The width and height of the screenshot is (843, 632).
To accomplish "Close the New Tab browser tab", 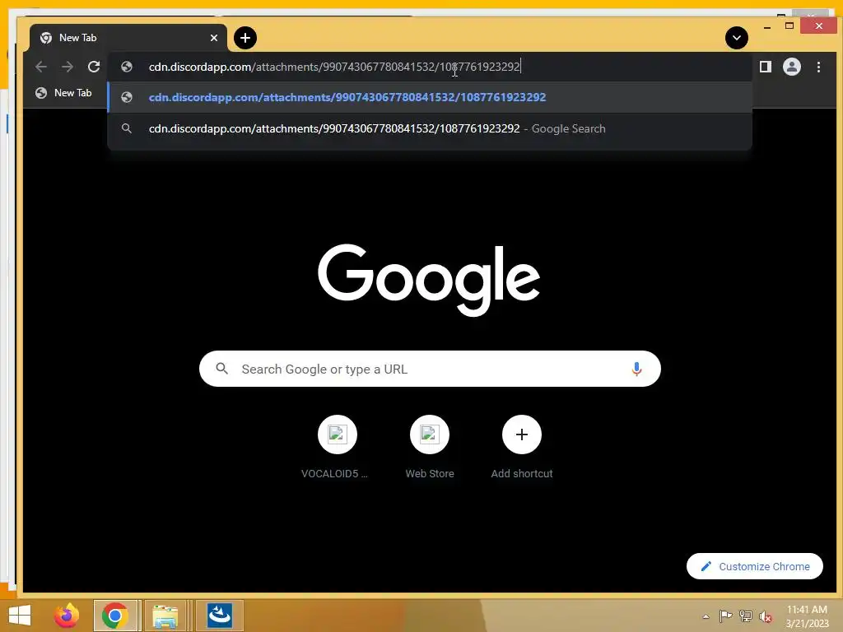I will [213, 38].
